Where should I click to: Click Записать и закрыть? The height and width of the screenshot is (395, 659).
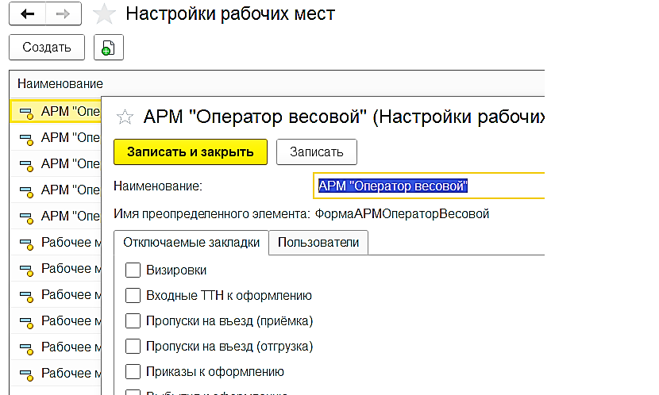click(191, 152)
